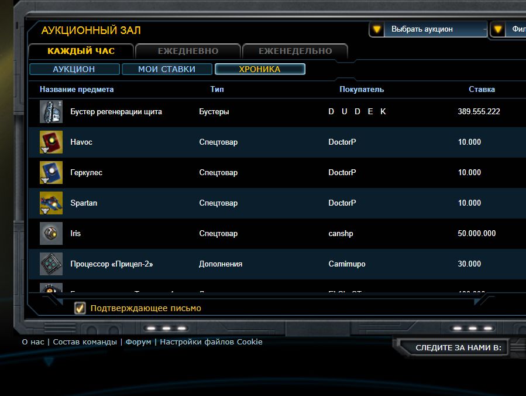Click the yellow arrow of Выбрать аукцион
This screenshot has width=526, height=396.
point(377,29)
